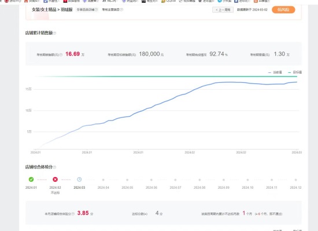Click the 15万 y-axis label

pos(28,89)
